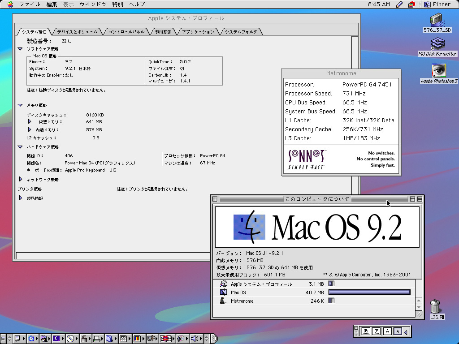Expand the 内蔵メモリ details

pyautogui.click(x=29, y=129)
